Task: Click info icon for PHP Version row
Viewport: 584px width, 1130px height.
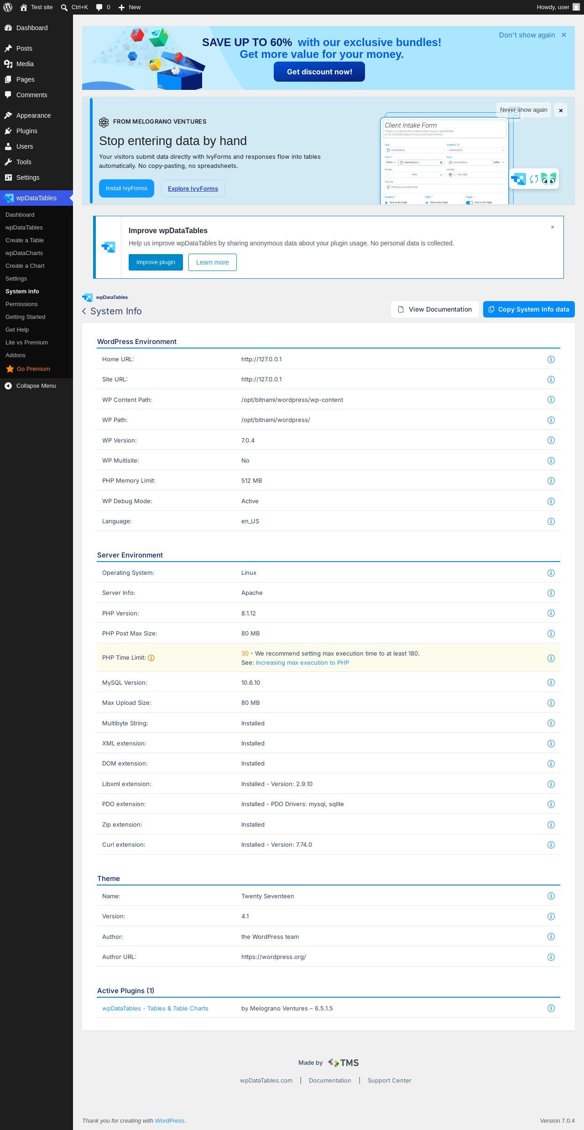Action: (551, 613)
